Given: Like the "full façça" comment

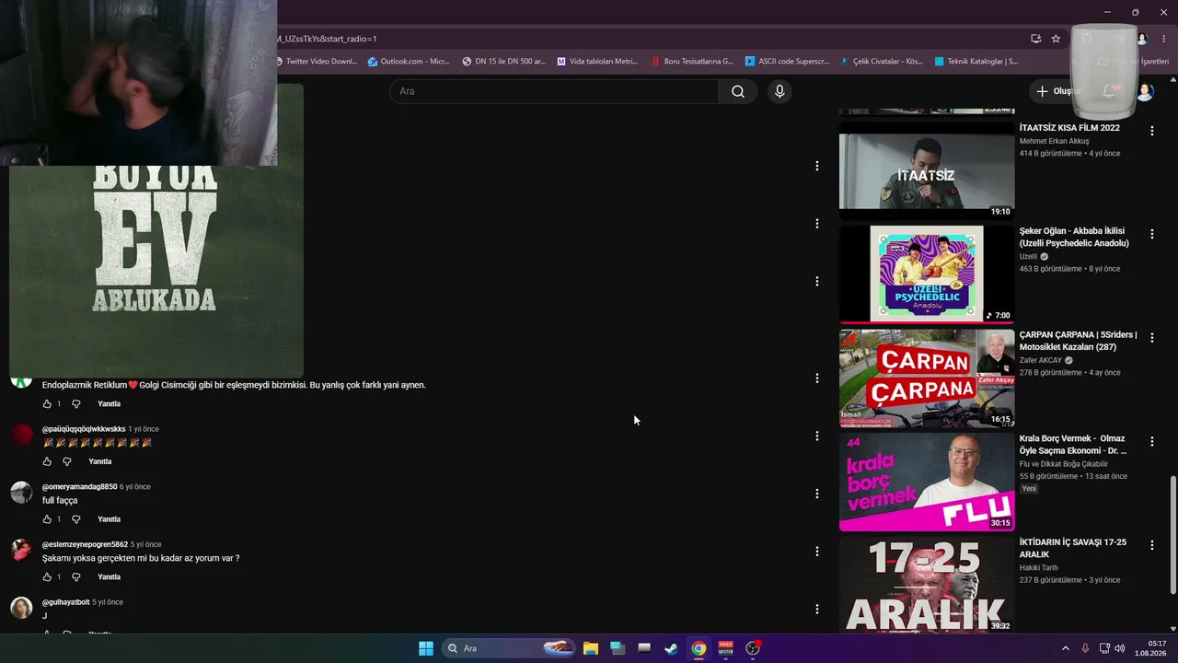Looking at the screenshot, I should [x=47, y=519].
